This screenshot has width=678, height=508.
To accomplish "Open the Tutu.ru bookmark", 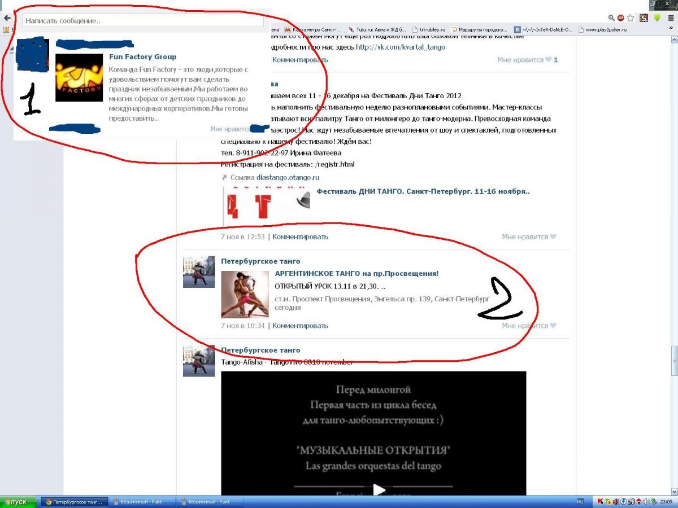I will point(377,29).
